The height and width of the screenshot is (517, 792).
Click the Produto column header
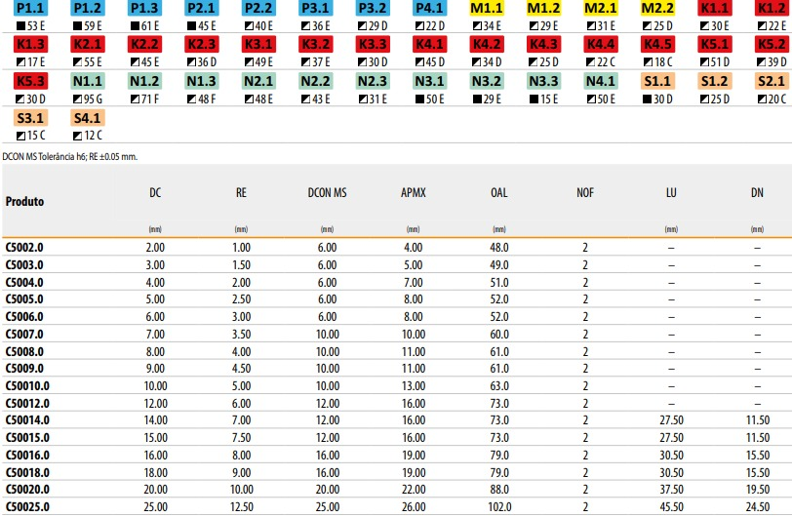click(25, 202)
